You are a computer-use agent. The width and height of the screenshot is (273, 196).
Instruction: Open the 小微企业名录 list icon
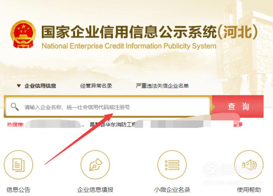(x=172, y=165)
